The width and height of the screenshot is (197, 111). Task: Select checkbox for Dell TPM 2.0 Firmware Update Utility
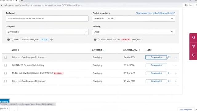pyautogui.click(x=6, y=65)
